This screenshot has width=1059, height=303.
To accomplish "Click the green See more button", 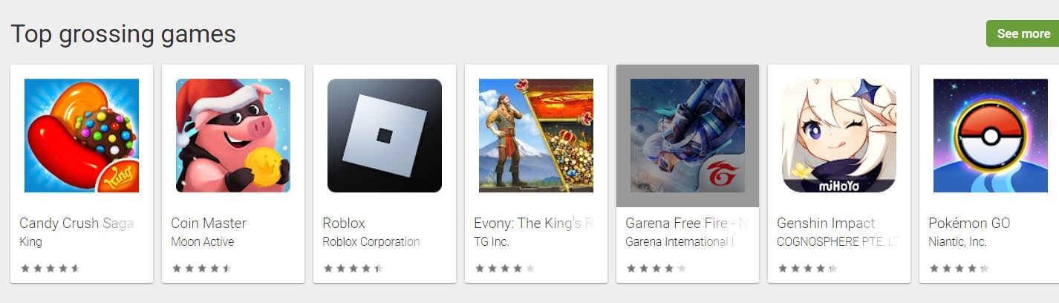I will 1022,33.
